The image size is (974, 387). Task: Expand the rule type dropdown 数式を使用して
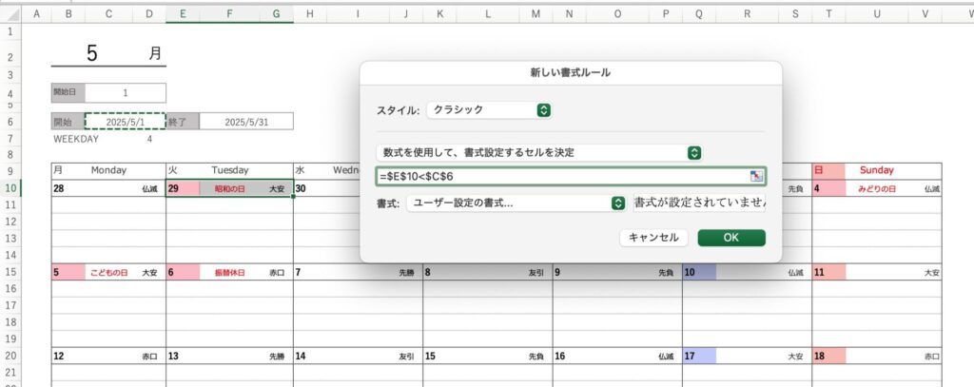tap(539, 153)
